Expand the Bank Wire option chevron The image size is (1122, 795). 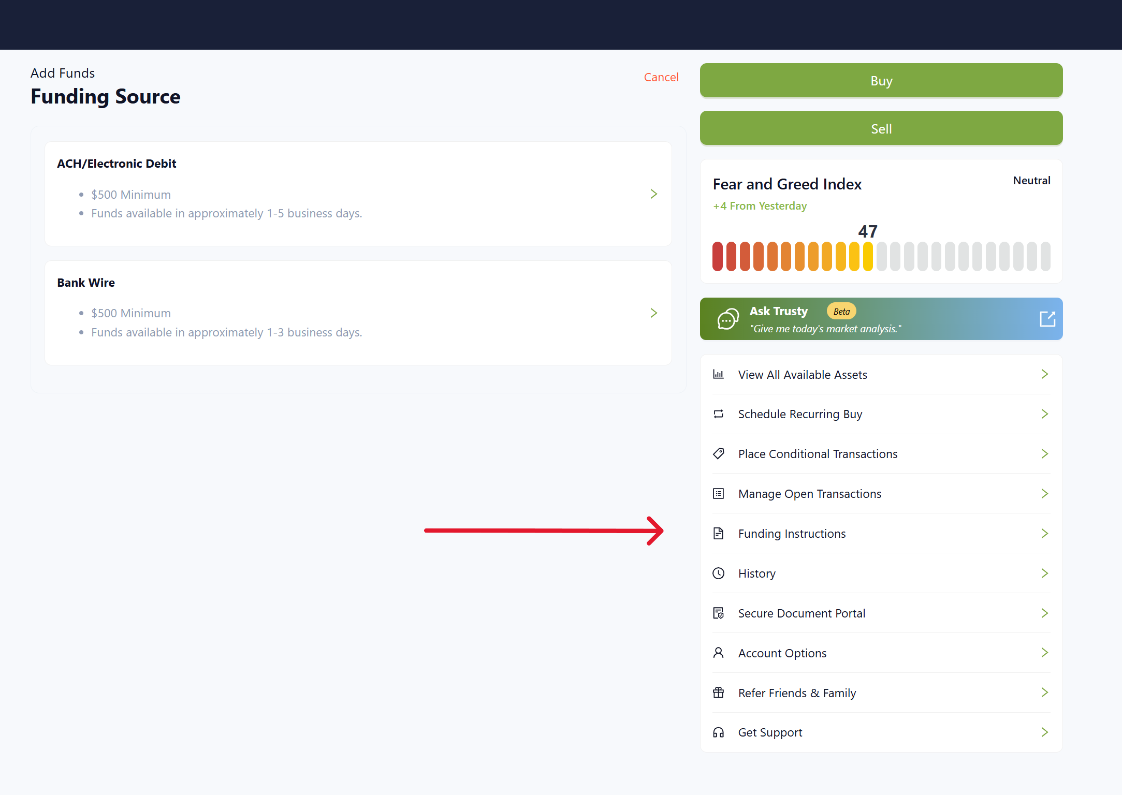(x=653, y=313)
